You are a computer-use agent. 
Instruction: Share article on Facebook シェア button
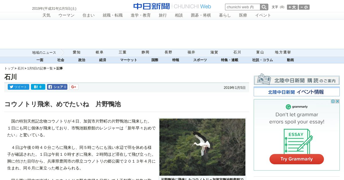click(x=57, y=87)
